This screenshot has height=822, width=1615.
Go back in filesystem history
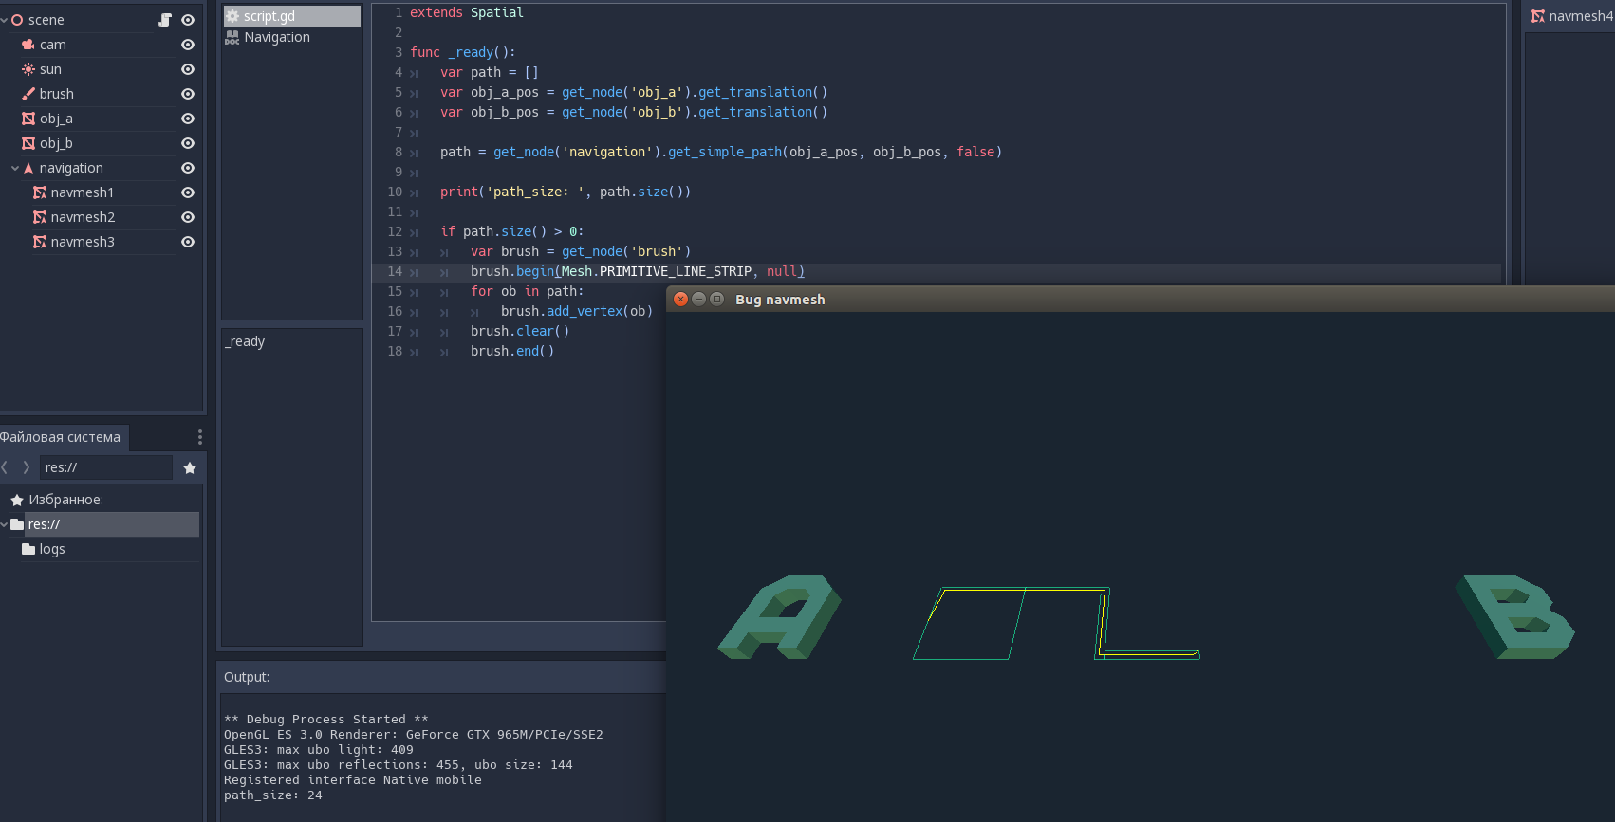(x=6, y=467)
